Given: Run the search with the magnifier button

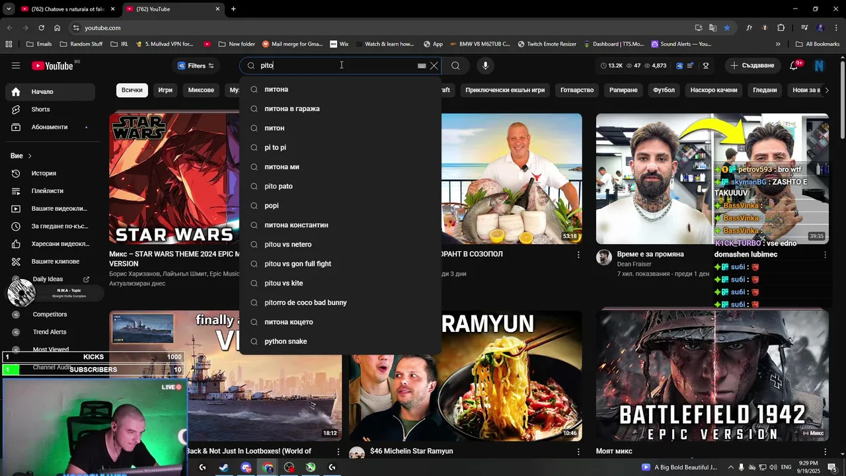Looking at the screenshot, I should coord(455,65).
